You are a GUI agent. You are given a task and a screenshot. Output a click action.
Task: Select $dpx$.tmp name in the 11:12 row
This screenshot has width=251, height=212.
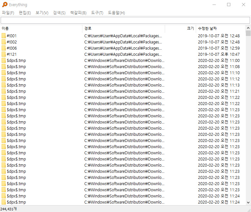point(16,79)
